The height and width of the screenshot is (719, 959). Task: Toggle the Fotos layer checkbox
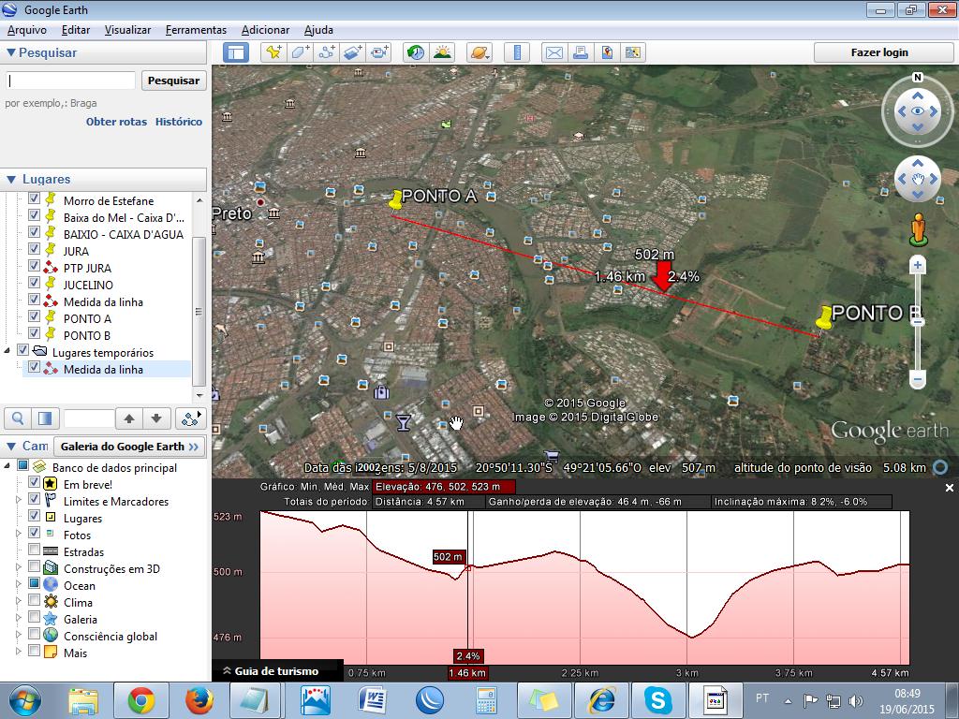35,535
